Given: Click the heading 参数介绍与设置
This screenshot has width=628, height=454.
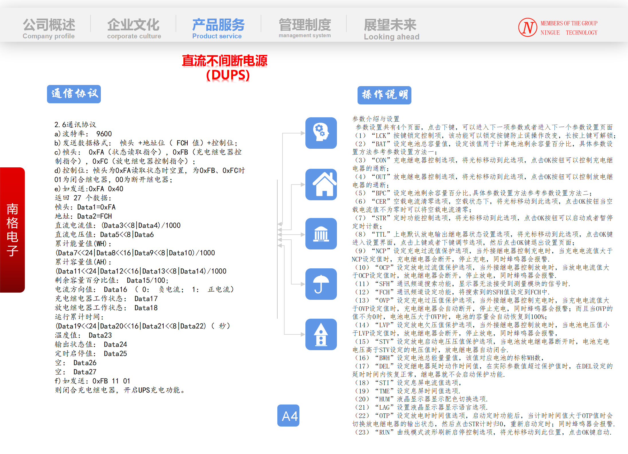Looking at the screenshot, I should pyautogui.click(x=376, y=119).
